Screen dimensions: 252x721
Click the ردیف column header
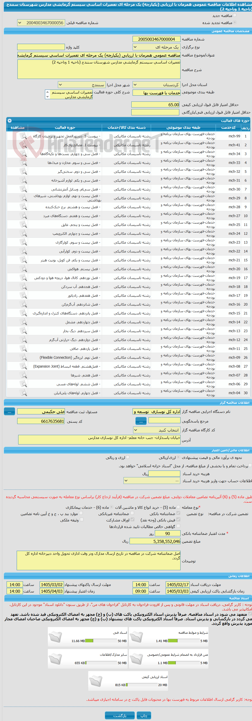(246, 128)
